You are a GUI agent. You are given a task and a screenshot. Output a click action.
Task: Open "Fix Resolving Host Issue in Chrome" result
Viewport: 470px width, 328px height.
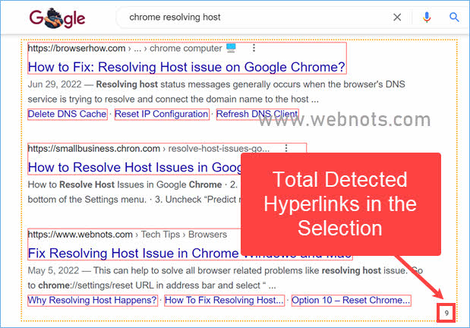pyautogui.click(x=134, y=253)
